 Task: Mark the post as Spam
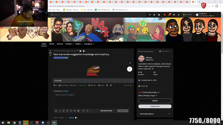point(101,85)
